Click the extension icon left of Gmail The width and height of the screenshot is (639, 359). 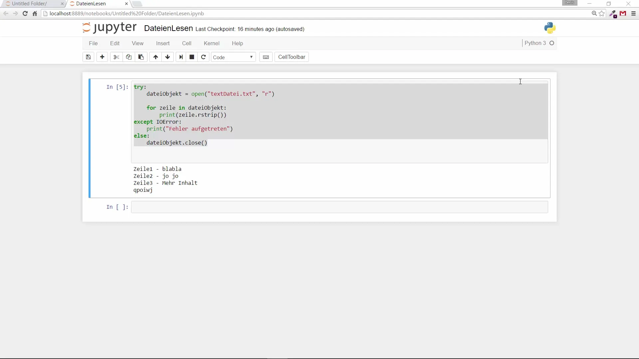tap(613, 14)
